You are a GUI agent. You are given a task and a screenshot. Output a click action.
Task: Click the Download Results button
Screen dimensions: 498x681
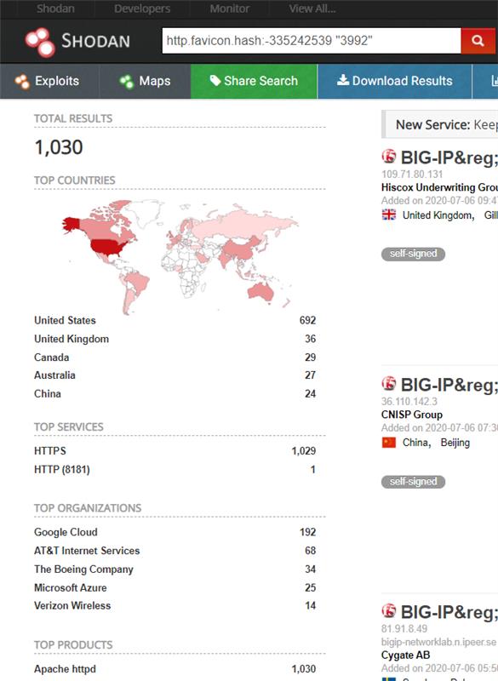click(395, 81)
